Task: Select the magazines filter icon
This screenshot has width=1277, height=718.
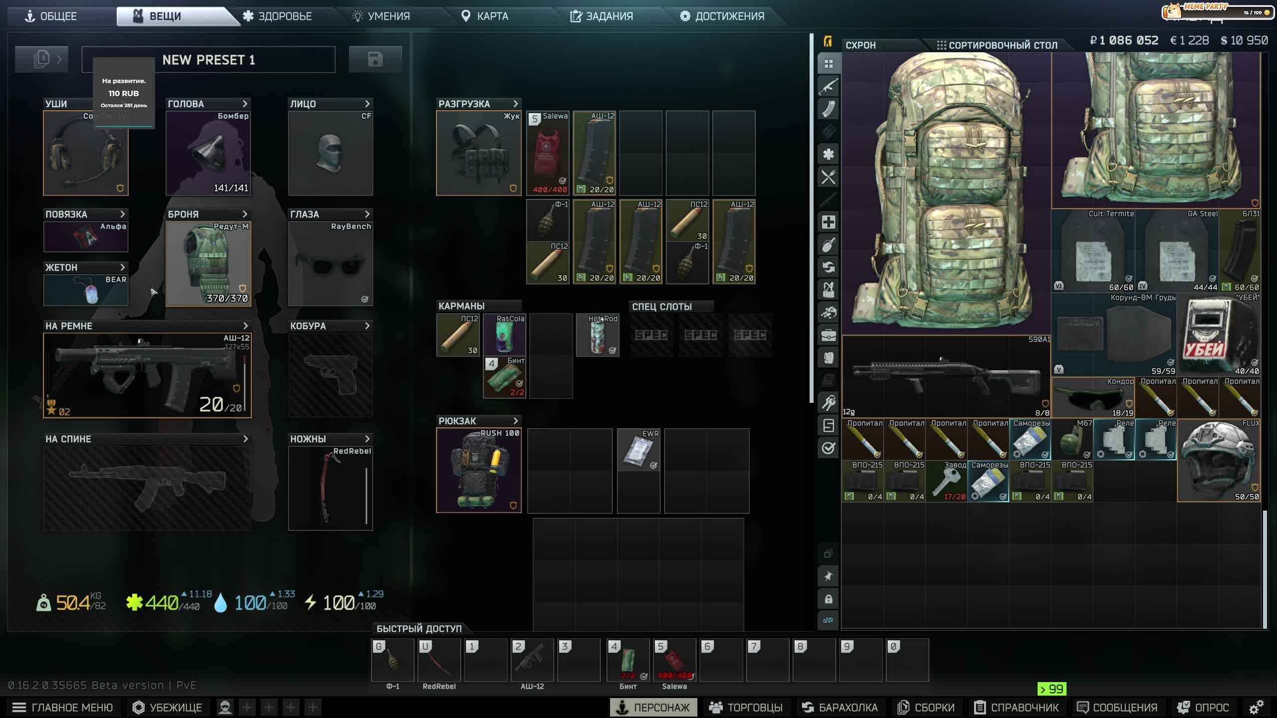Action: click(828, 109)
